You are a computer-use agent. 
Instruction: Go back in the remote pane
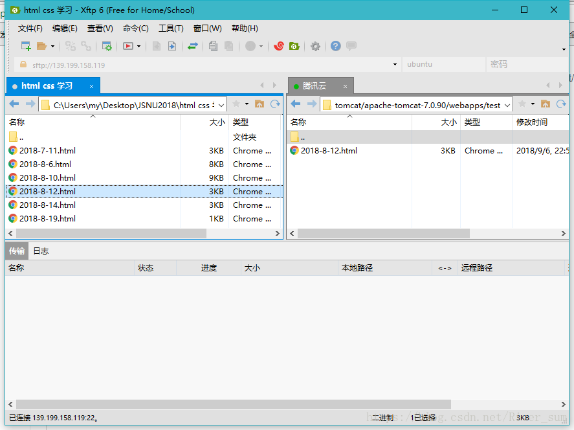296,104
